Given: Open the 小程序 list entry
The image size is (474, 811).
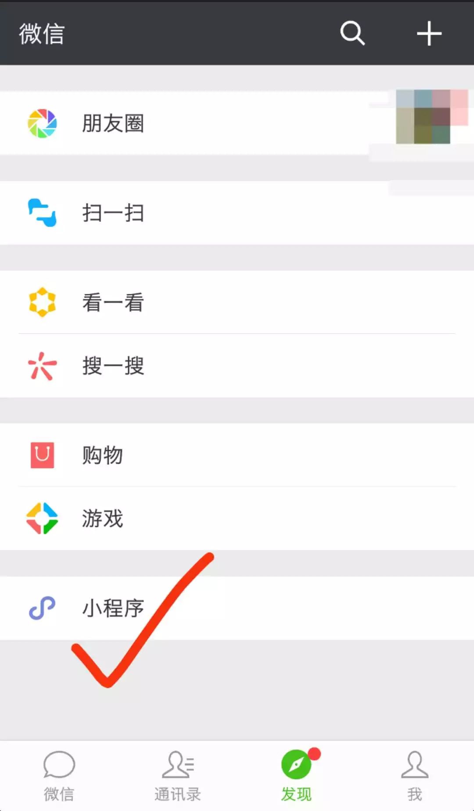Looking at the screenshot, I should pos(237,608).
